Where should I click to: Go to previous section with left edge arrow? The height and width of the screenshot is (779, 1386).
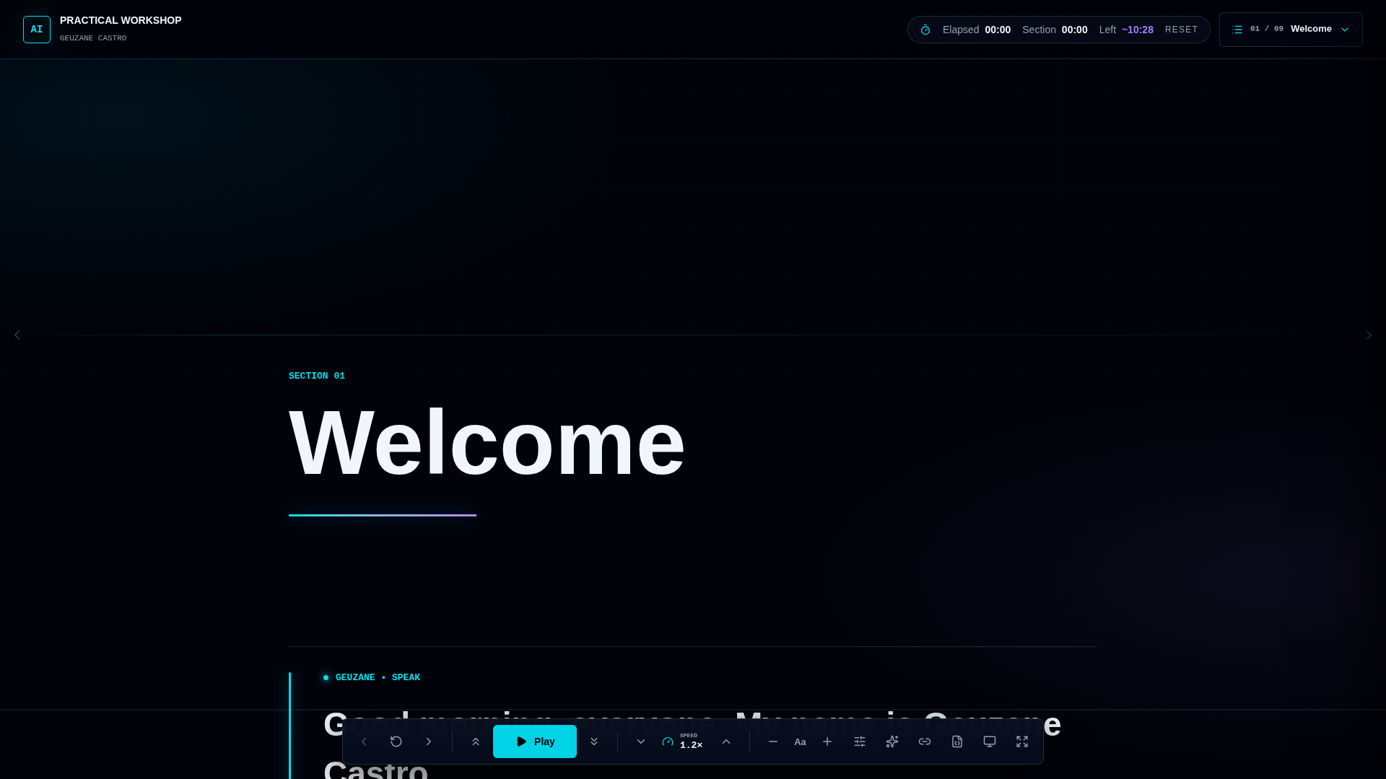pyautogui.click(x=17, y=335)
